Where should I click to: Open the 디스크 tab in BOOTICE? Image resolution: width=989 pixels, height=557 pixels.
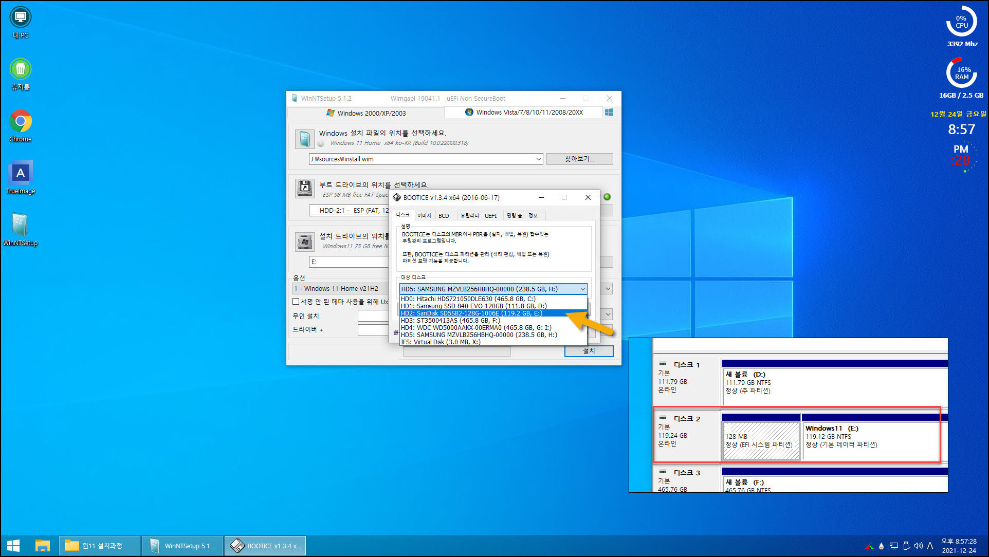point(403,215)
